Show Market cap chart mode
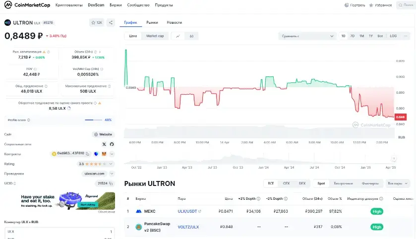This screenshot has width=416, height=239. click(x=155, y=36)
